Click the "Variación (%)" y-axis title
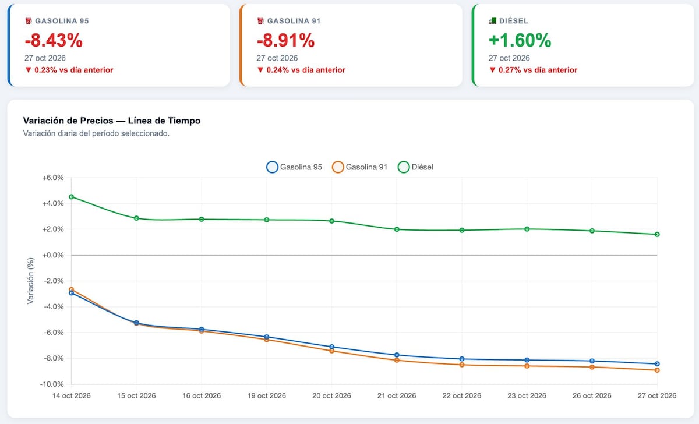699x424 pixels. coord(30,281)
